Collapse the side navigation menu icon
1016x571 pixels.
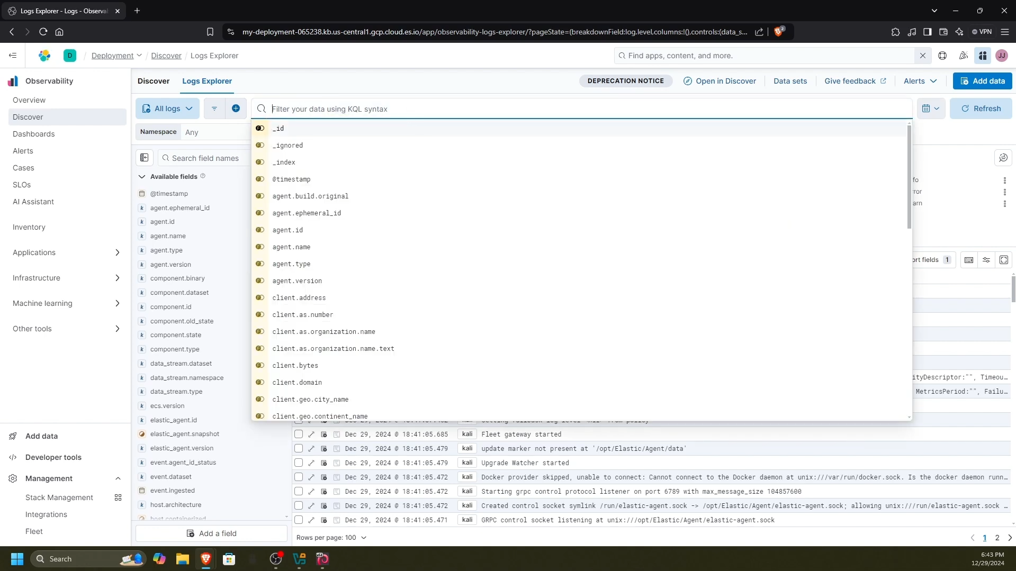[x=13, y=56]
